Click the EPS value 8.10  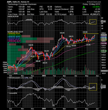[x=50, y=9]
